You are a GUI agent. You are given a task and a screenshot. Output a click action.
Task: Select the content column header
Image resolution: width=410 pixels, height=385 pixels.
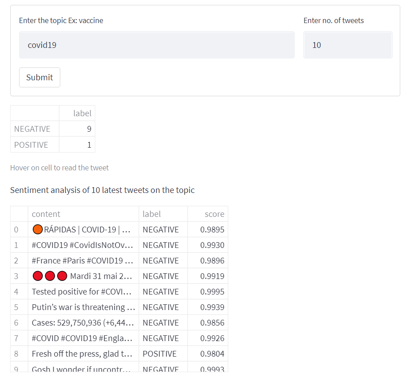(x=46, y=214)
